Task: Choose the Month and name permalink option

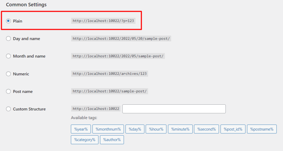Action: click(x=8, y=56)
